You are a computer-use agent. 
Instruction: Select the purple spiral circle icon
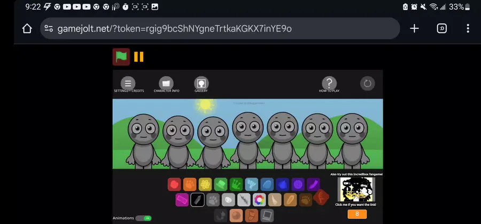(298, 184)
